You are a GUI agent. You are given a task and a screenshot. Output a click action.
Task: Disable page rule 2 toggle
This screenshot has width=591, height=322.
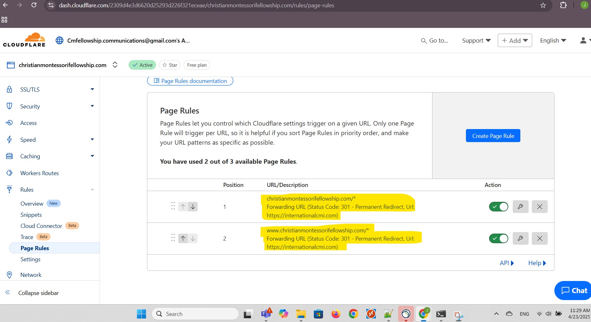pyautogui.click(x=499, y=238)
